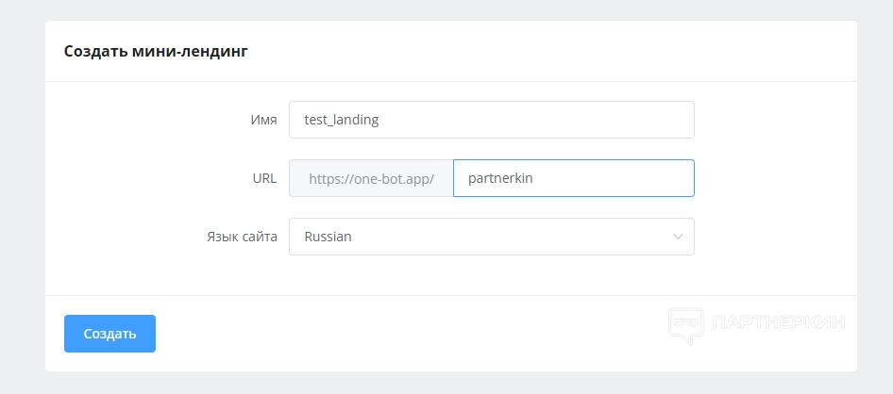Click the Создать мини-лендинг heading
The height and width of the screenshot is (394, 893).
pos(156,51)
